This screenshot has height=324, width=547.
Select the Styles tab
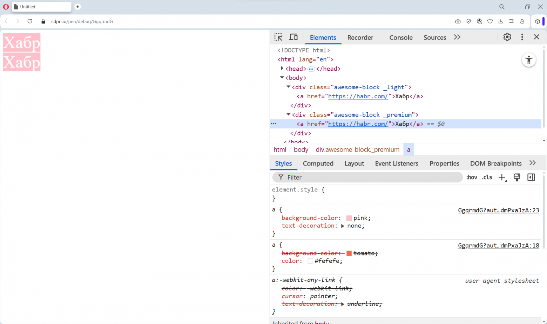(283, 163)
